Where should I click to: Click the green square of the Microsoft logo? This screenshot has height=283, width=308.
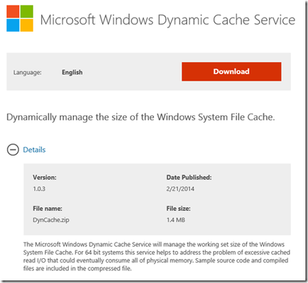pyautogui.click(x=27, y=11)
